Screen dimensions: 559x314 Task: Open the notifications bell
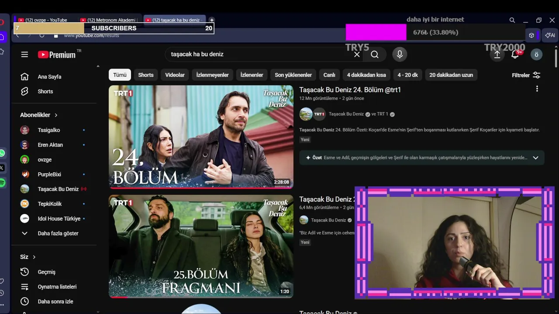[515, 55]
